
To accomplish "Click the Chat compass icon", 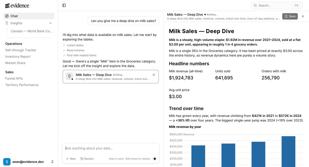I will pos(7,16).
